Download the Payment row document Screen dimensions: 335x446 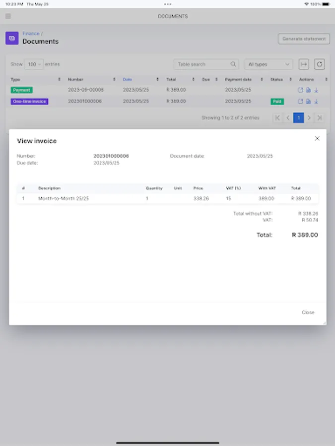316,90
